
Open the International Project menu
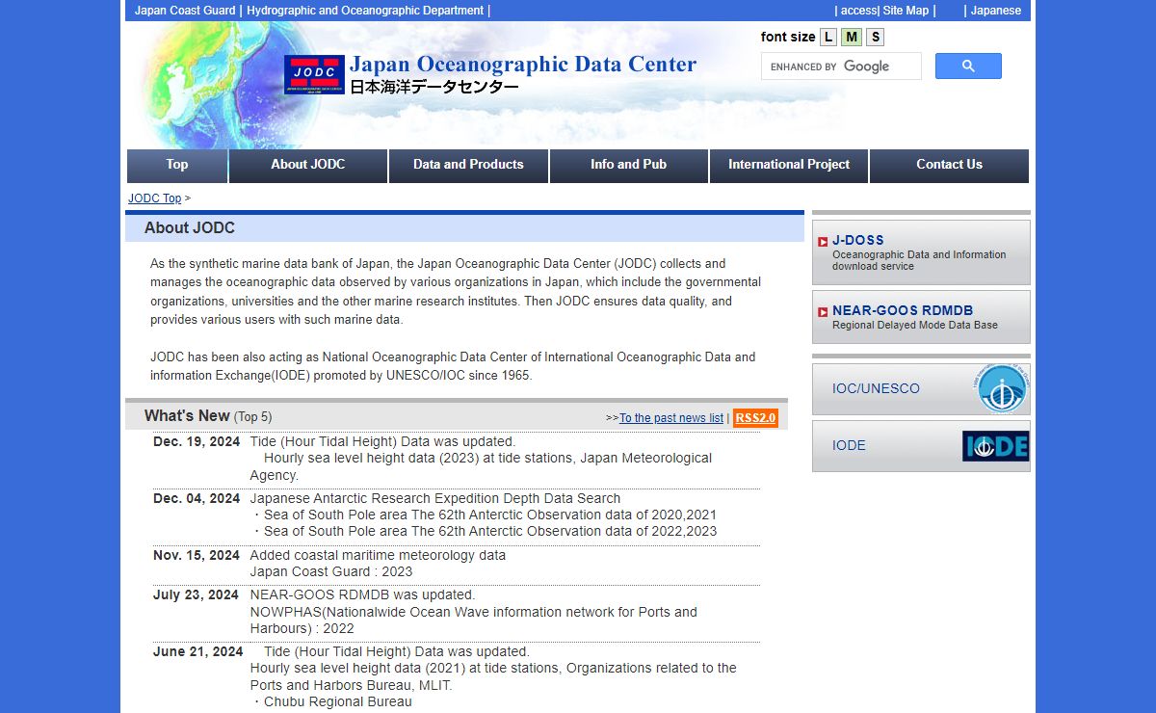point(789,166)
